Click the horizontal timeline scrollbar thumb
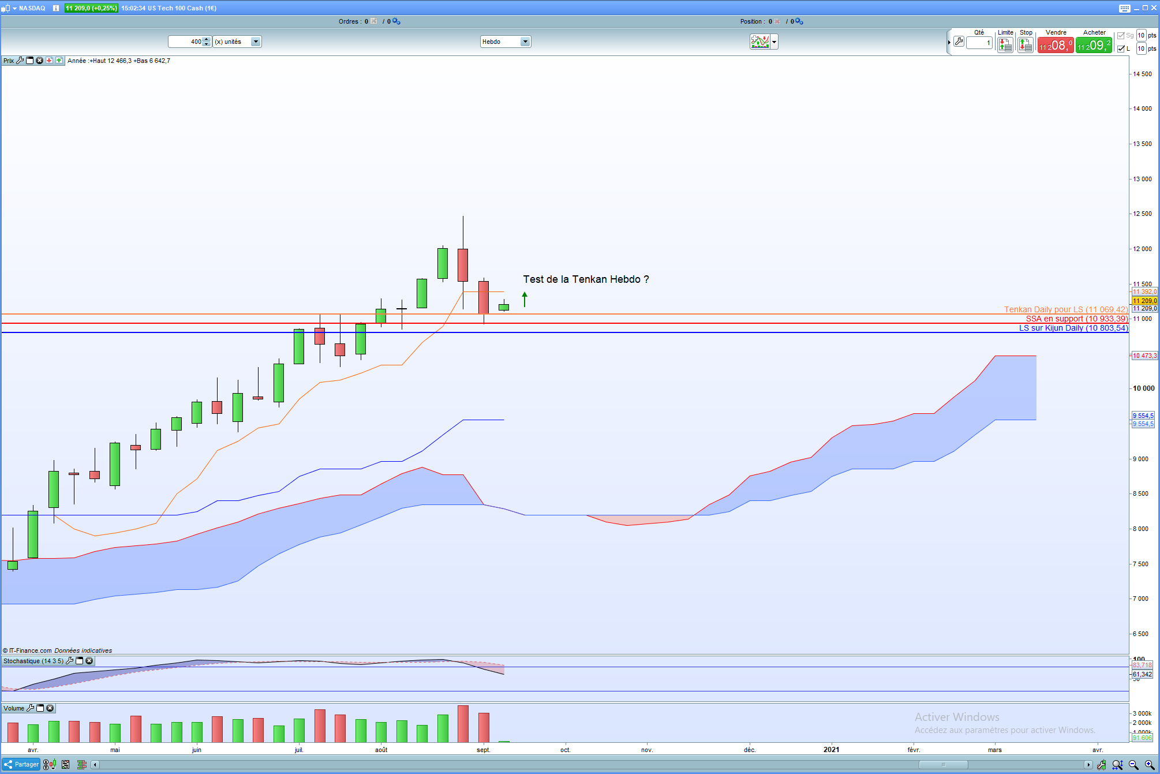 click(x=943, y=765)
